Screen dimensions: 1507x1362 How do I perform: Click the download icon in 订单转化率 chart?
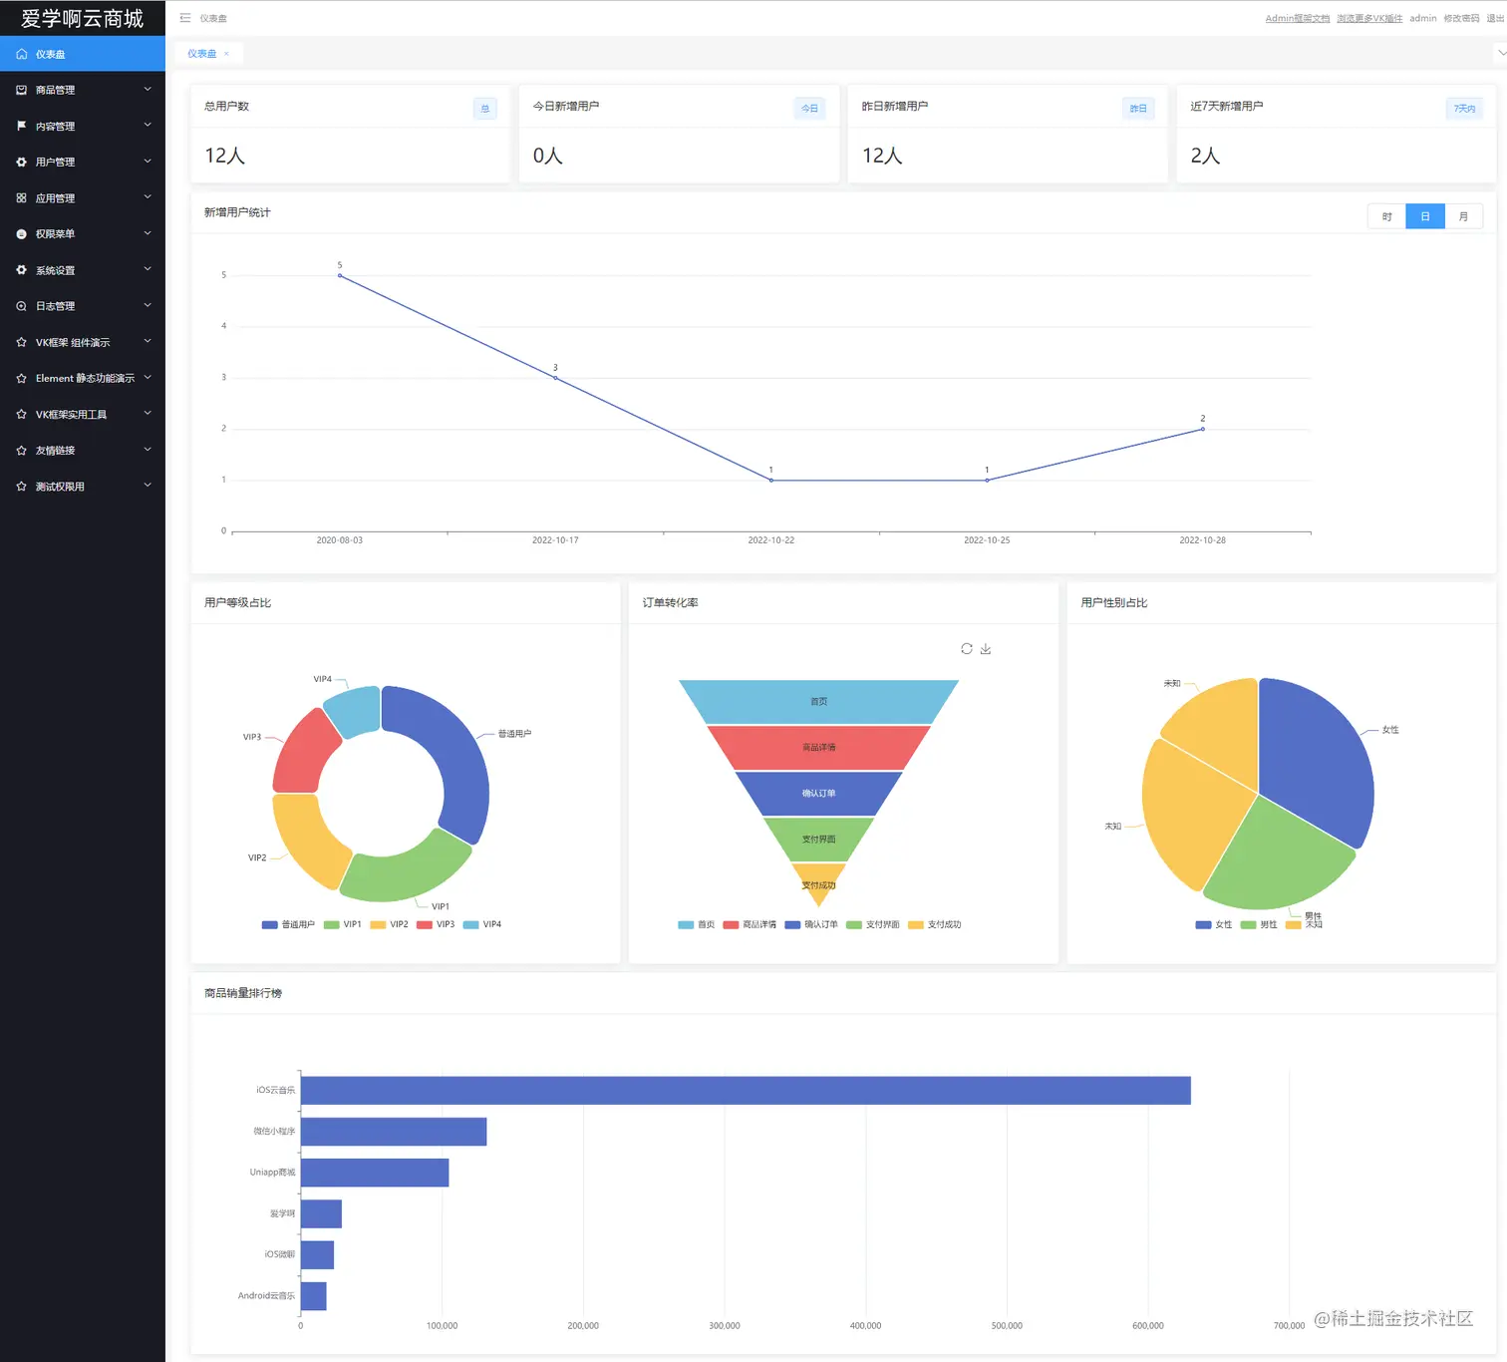click(x=986, y=649)
